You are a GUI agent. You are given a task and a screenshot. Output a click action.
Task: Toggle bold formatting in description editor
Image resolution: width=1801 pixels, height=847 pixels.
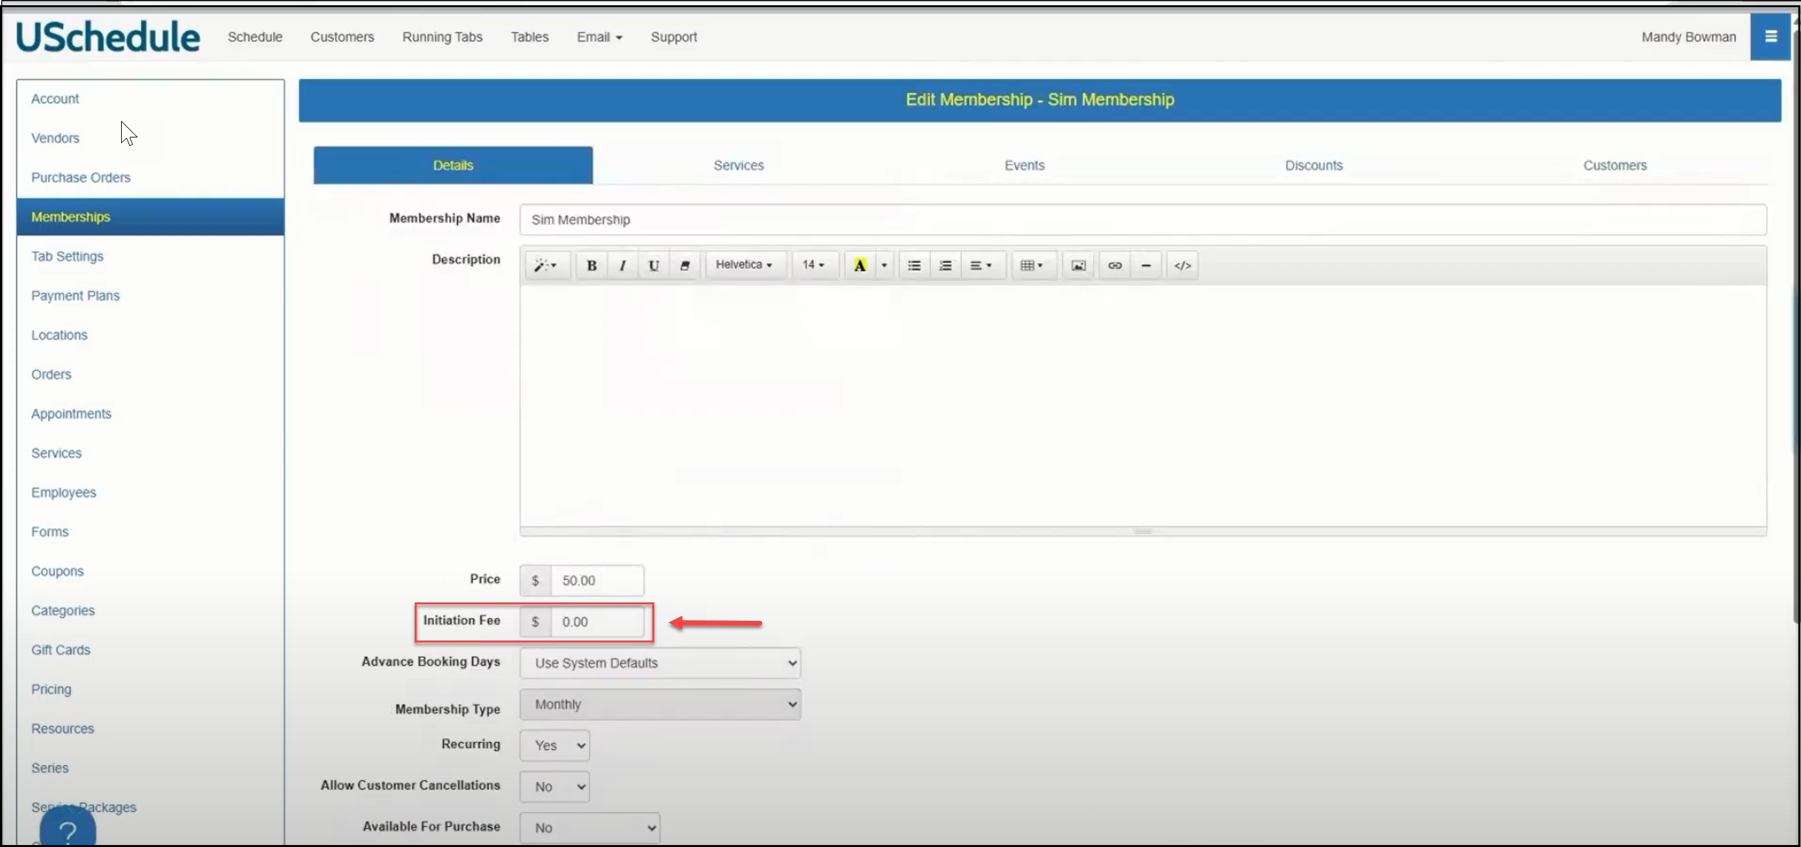pos(592,265)
